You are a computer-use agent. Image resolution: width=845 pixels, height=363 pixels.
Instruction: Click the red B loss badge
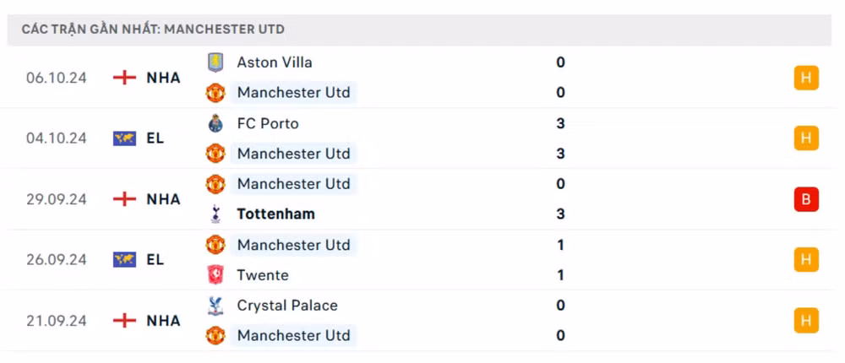(805, 199)
